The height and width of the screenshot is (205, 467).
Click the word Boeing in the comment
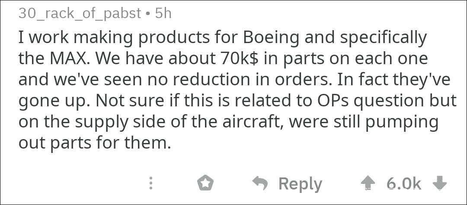pyautogui.click(x=271, y=37)
